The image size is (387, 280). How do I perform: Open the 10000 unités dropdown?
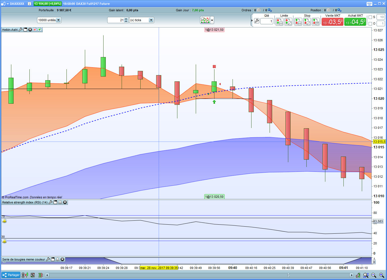click(x=49, y=20)
